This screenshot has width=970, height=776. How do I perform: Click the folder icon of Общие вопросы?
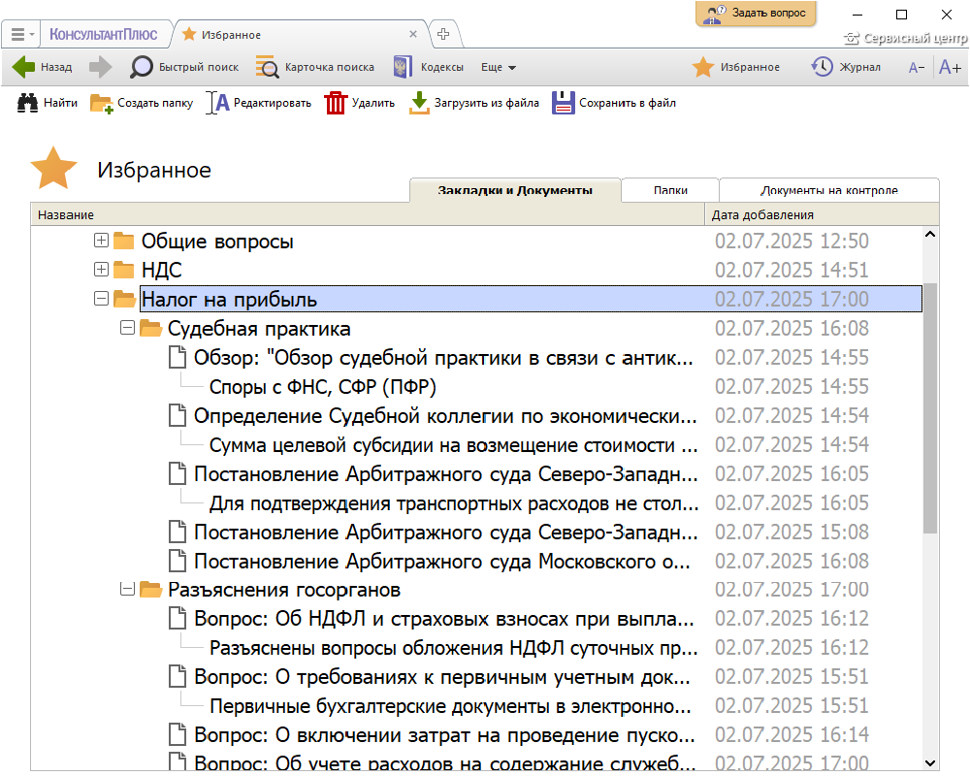tap(124, 241)
